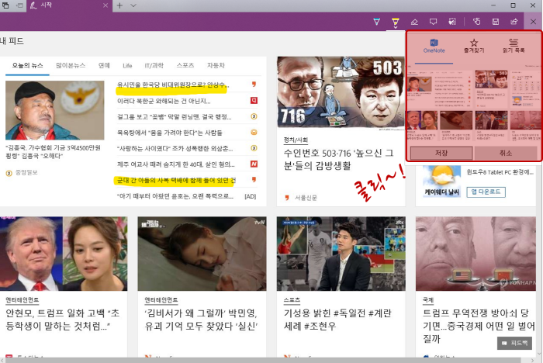Screen dimensions: 543x363
Task: Open Trump and 안현모 article thumbnail
Action: pyautogui.click(x=64, y=254)
